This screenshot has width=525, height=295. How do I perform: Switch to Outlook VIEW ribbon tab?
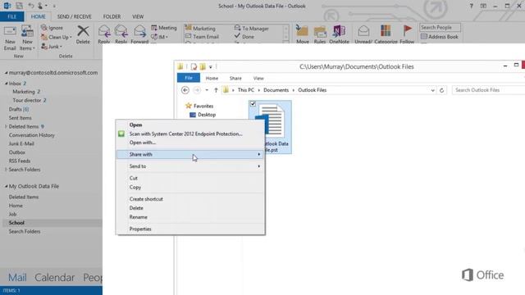[138, 16]
